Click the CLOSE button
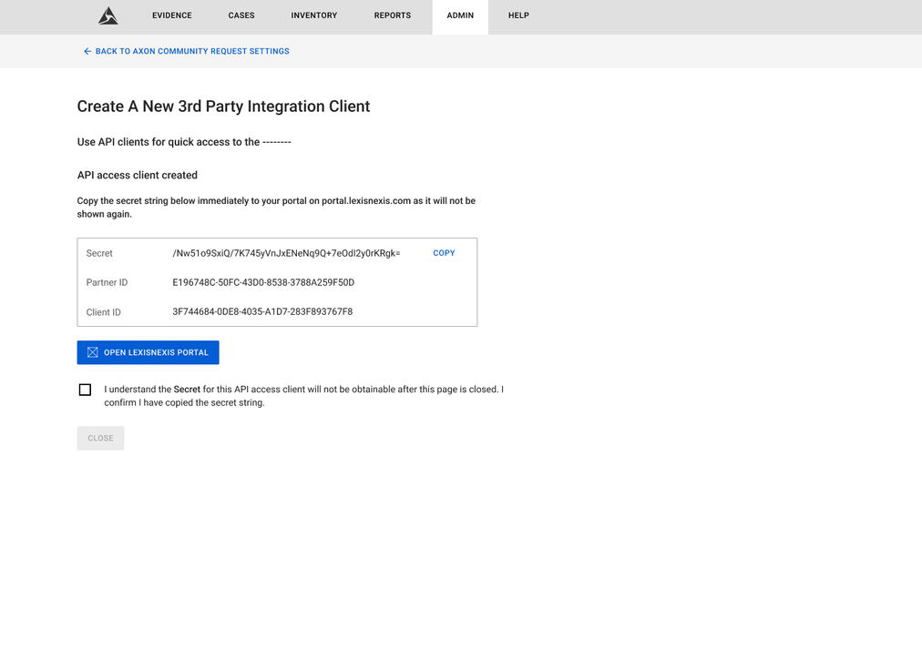Image resolution: width=922 pixels, height=670 pixels. pos(100,438)
